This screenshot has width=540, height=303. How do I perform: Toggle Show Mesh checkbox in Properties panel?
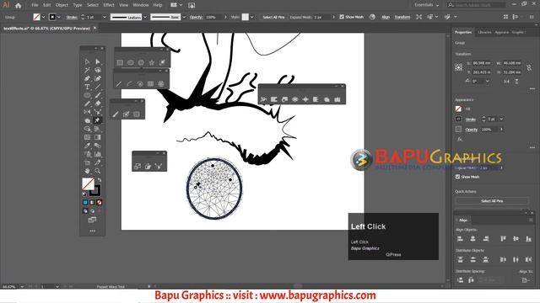click(457, 177)
